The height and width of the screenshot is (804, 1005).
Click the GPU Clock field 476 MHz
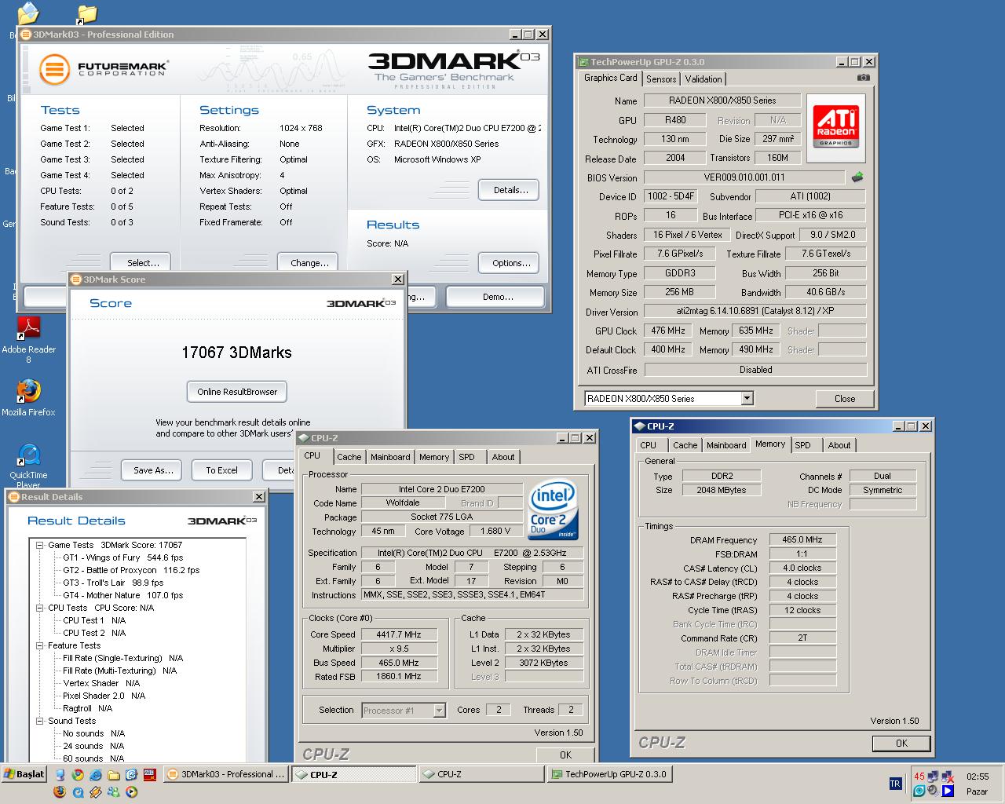(x=668, y=331)
